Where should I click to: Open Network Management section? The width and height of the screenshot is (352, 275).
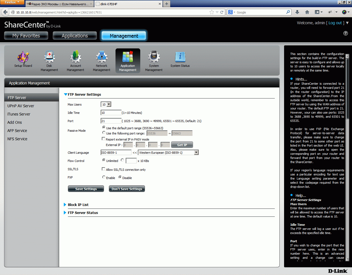click(101, 61)
